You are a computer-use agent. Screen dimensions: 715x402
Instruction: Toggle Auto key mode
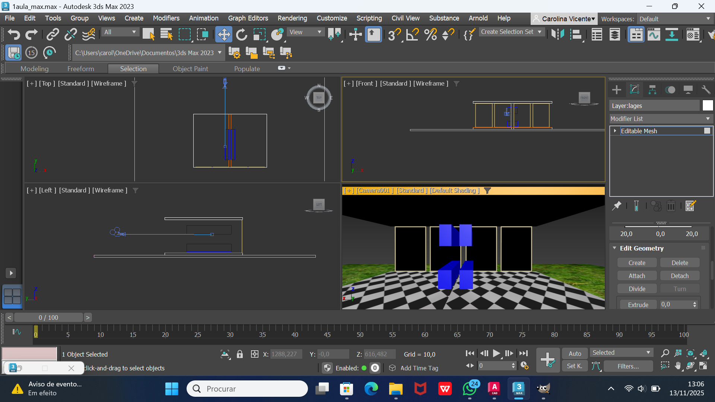pos(575,354)
